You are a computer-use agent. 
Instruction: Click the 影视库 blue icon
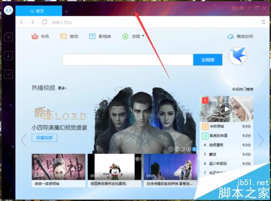click(92, 36)
